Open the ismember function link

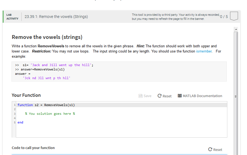tap(204, 51)
